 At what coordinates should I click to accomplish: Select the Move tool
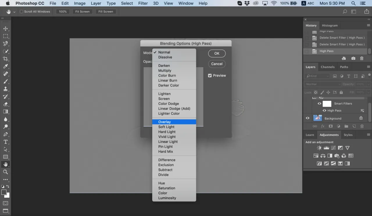(6, 28)
